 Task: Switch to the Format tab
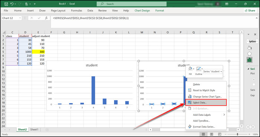coord(159,10)
